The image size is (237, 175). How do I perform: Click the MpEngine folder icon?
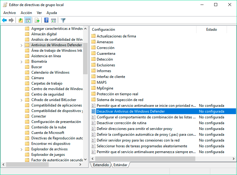[94, 88]
